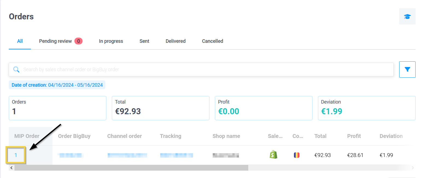426x178 pixels.
Task: Open the filter funnel button
Action: pyautogui.click(x=407, y=70)
